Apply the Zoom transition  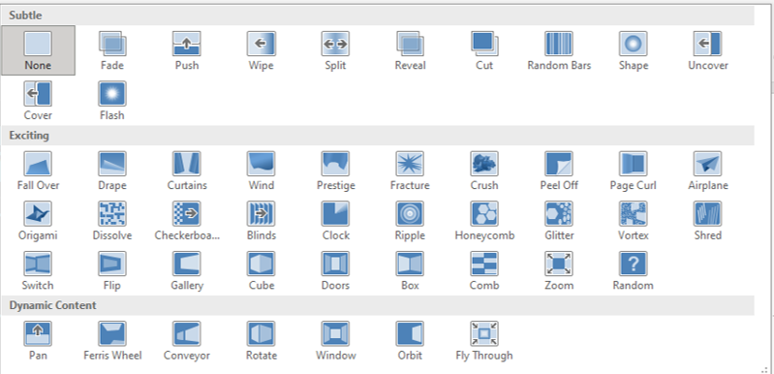(559, 270)
